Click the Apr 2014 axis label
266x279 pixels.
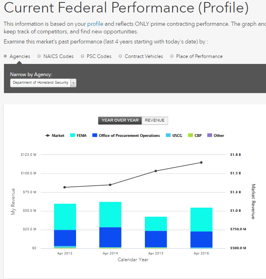point(110,253)
